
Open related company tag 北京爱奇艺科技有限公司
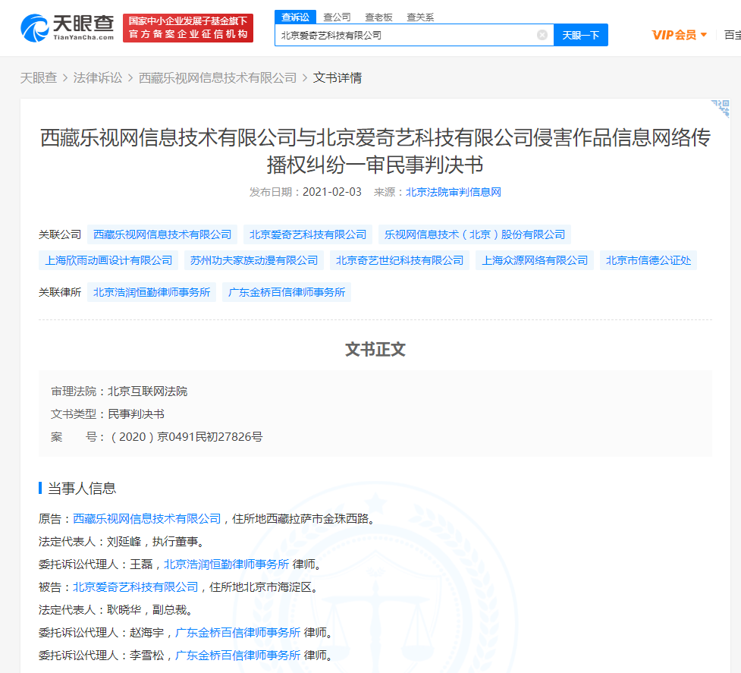coord(308,234)
